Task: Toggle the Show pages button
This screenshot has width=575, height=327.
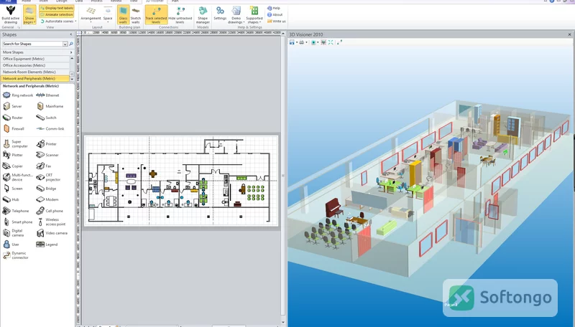Action: pos(29,15)
